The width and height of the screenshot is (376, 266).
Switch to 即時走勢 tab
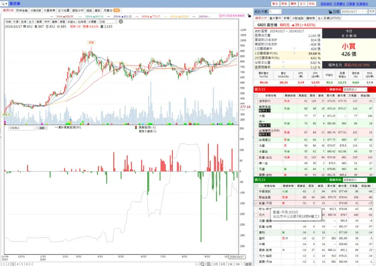pyautogui.click(x=22, y=11)
